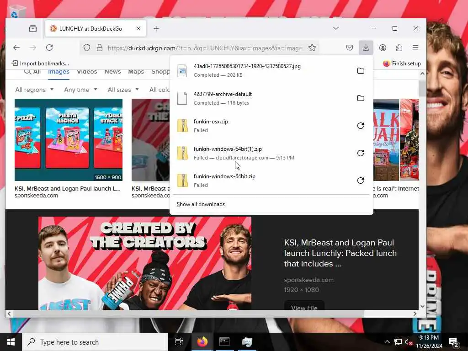Image resolution: width=468 pixels, height=351 pixels.
Task: Click Show all downloads
Action: coord(201,204)
